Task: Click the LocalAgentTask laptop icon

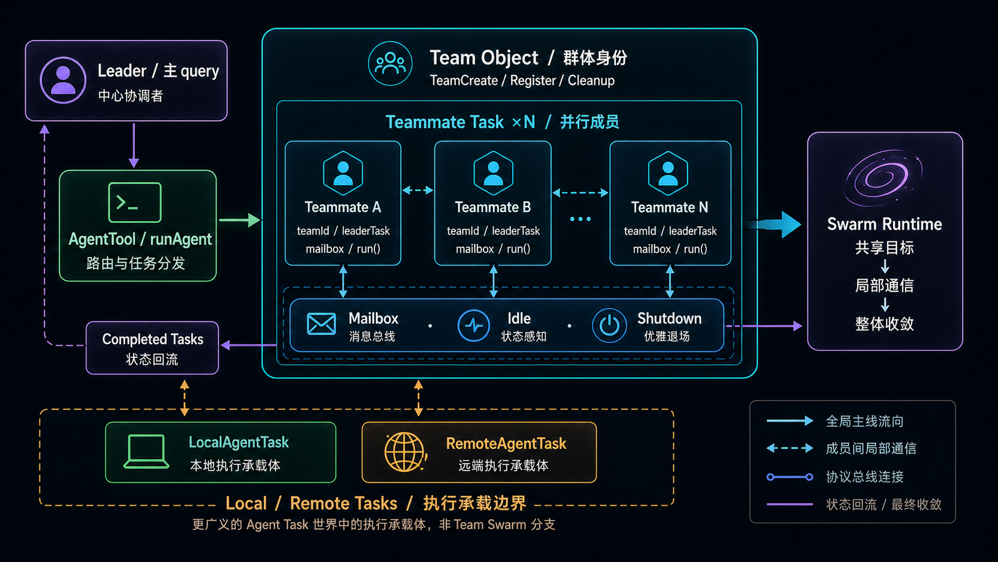Action: point(146,452)
